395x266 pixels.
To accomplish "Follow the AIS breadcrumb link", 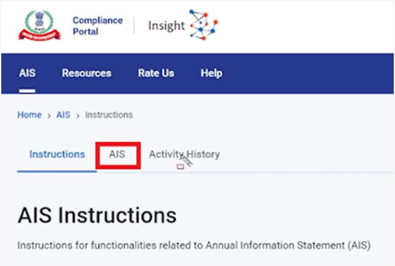I will click(63, 115).
